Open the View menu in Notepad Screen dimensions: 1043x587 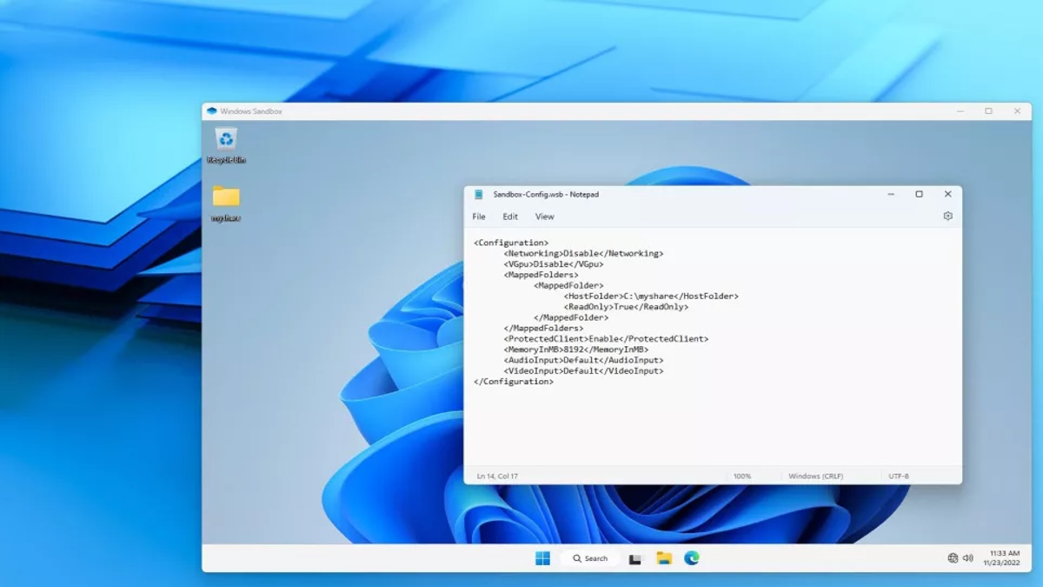(544, 217)
